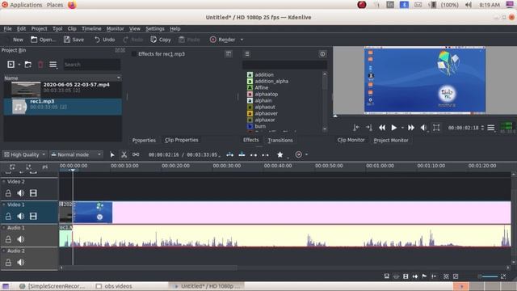Open the Project Bin view options menu icon
Image resolution: width=517 pixels, height=291 pixels.
(x=53, y=65)
